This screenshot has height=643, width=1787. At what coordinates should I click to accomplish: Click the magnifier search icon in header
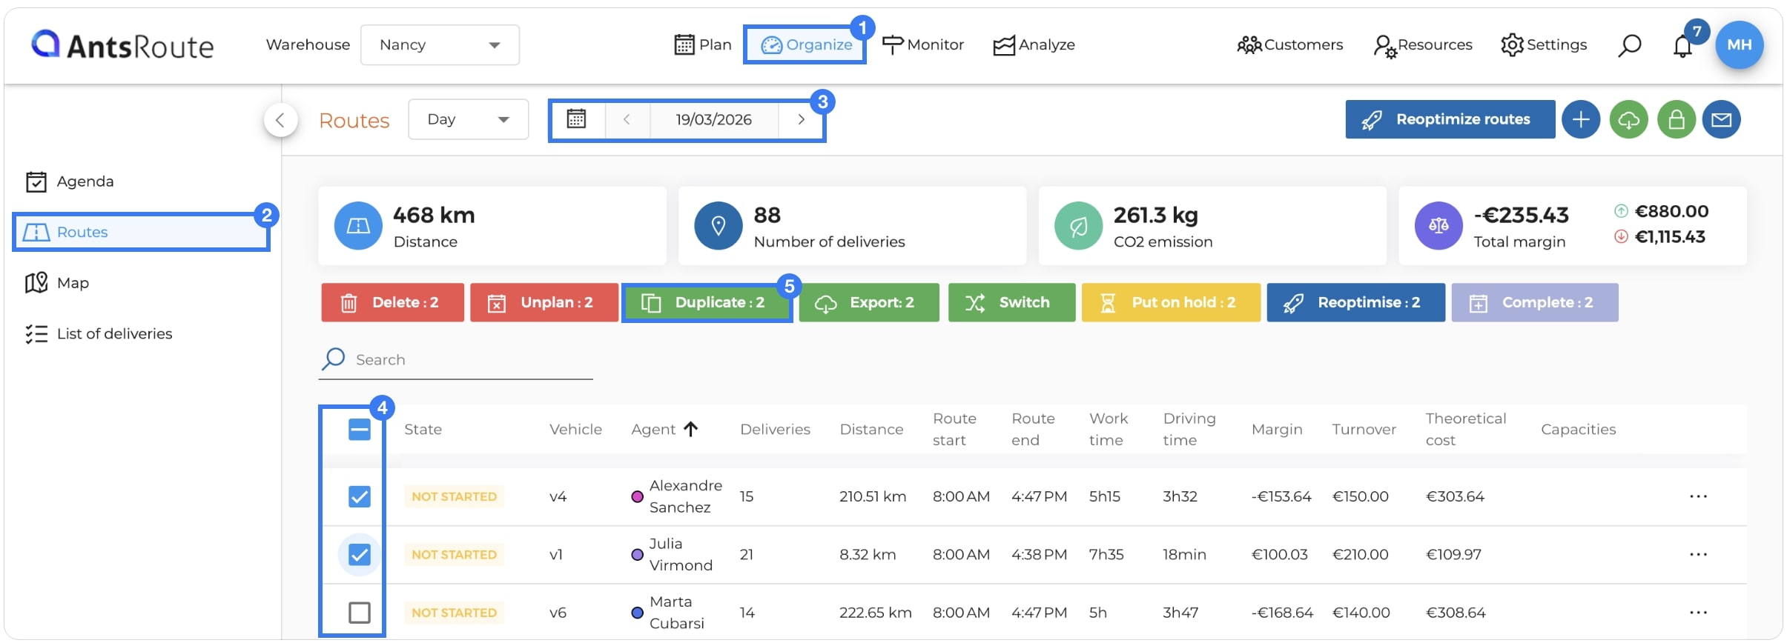click(1629, 45)
